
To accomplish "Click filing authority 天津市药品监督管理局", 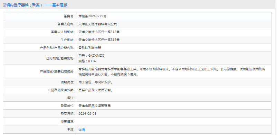I will click(x=95, y=106).
